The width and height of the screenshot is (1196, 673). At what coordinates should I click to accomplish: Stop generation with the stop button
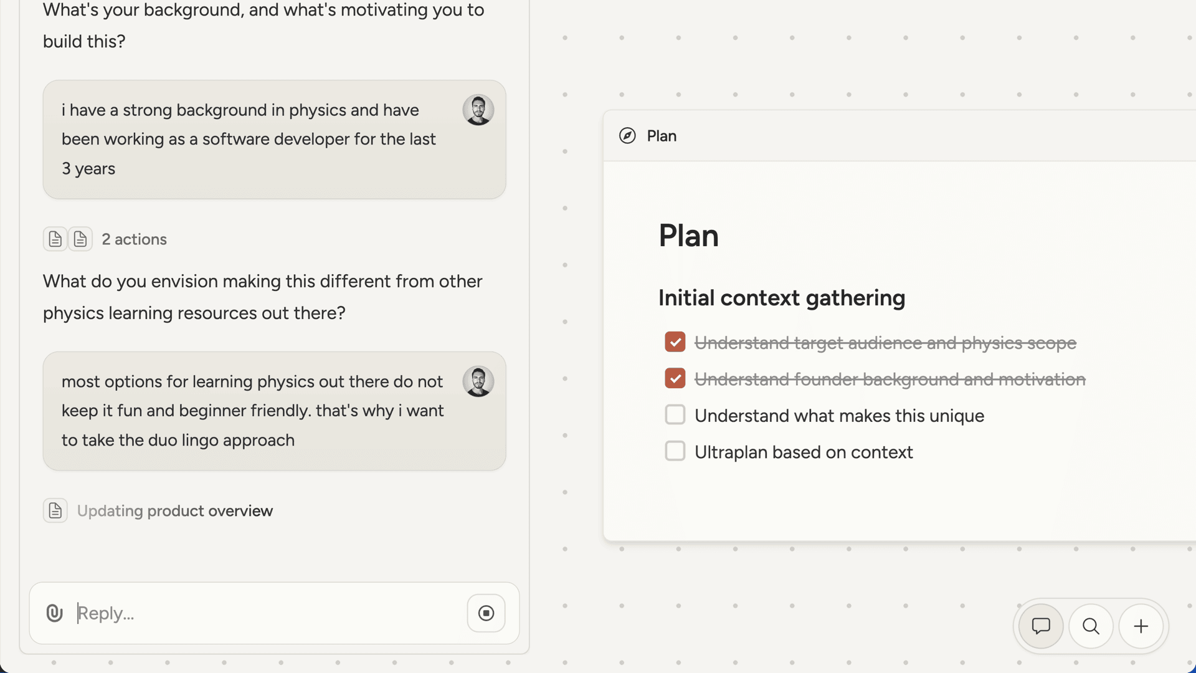coord(485,613)
